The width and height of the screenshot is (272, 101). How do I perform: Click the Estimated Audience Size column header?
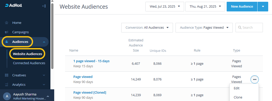tap(136, 45)
